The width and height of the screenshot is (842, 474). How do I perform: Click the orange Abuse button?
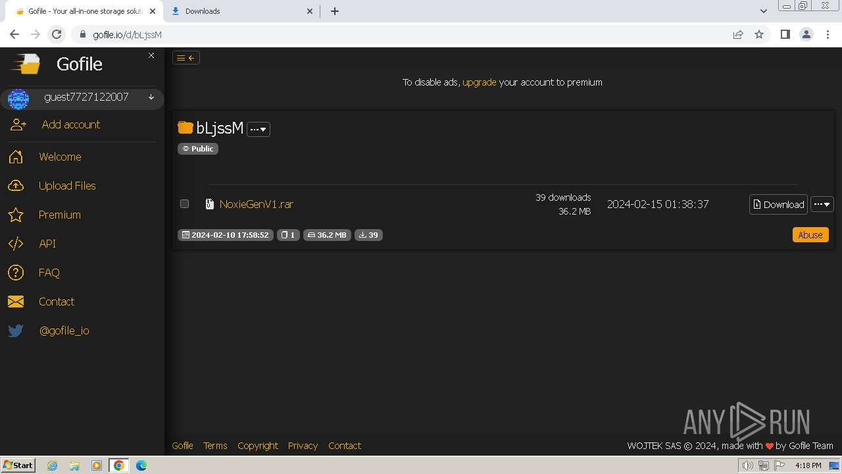[810, 235]
